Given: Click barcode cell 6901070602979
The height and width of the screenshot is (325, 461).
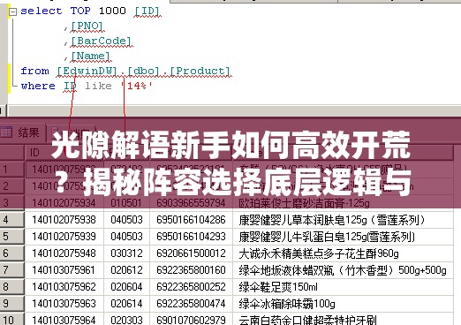Looking at the screenshot, I should pyautogui.click(x=191, y=320).
